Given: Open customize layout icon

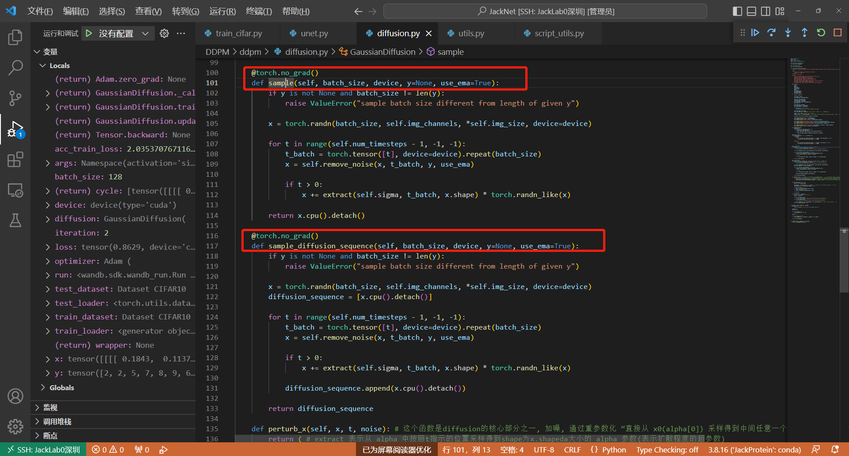Looking at the screenshot, I should [780, 11].
